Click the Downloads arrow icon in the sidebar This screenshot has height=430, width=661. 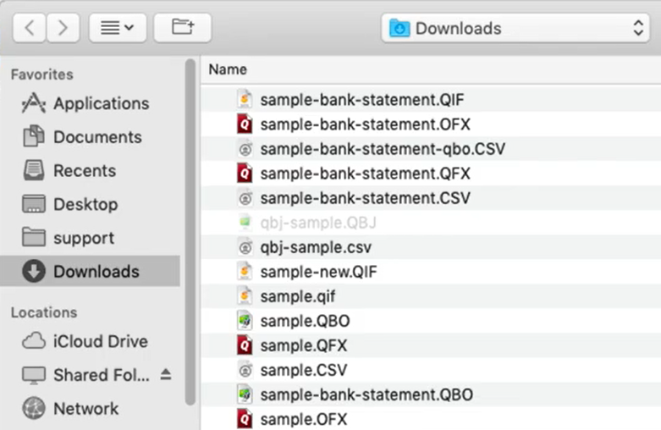(33, 271)
